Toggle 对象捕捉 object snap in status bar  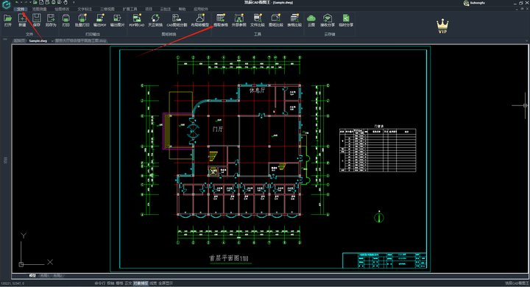(x=141, y=283)
